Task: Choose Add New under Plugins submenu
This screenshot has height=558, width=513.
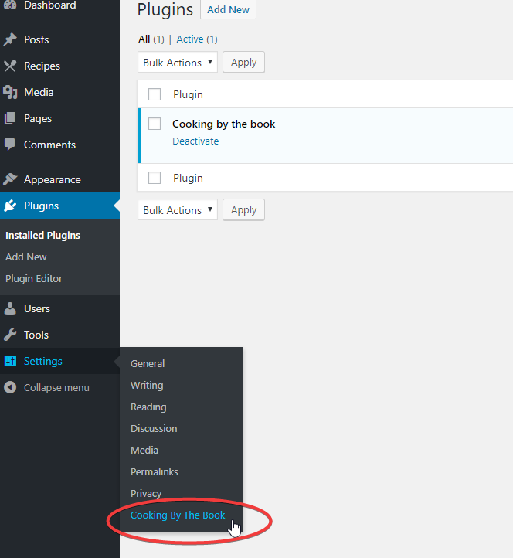Action: tap(26, 257)
